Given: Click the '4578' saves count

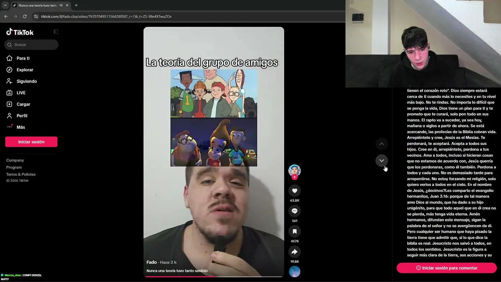Looking at the screenshot, I should [295, 241].
